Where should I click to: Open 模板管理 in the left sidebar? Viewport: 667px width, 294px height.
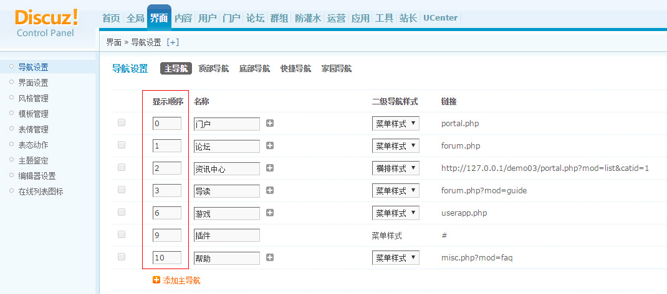[x=33, y=114]
